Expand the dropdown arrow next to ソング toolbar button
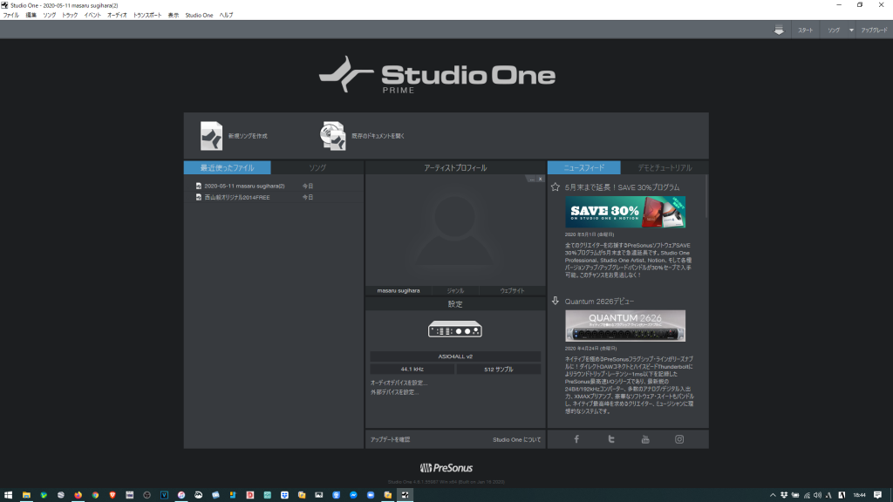The width and height of the screenshot is (893, 502). click(851, 31)
